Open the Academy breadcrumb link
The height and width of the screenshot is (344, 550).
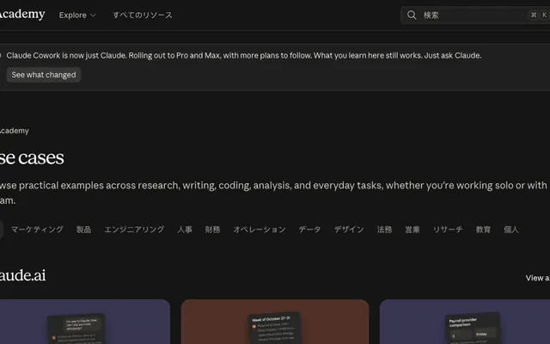[14, 131]
